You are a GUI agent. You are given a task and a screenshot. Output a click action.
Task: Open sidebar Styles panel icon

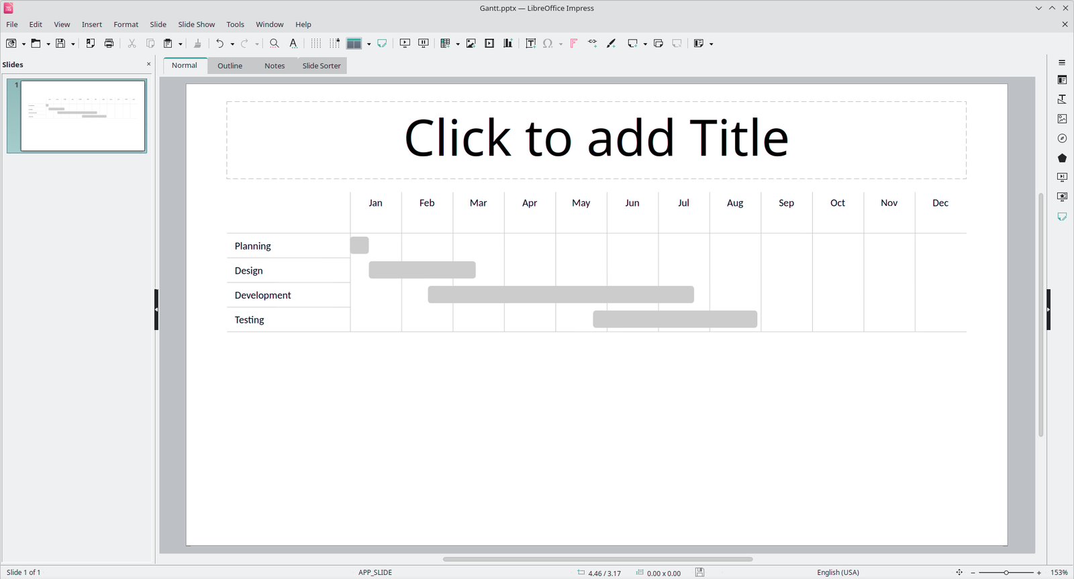coord(1062,99)
